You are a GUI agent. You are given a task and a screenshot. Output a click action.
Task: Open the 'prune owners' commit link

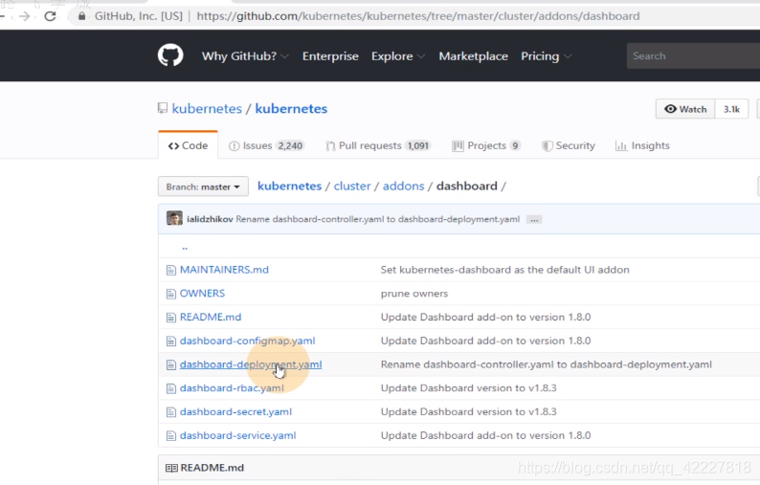point(414,294)
